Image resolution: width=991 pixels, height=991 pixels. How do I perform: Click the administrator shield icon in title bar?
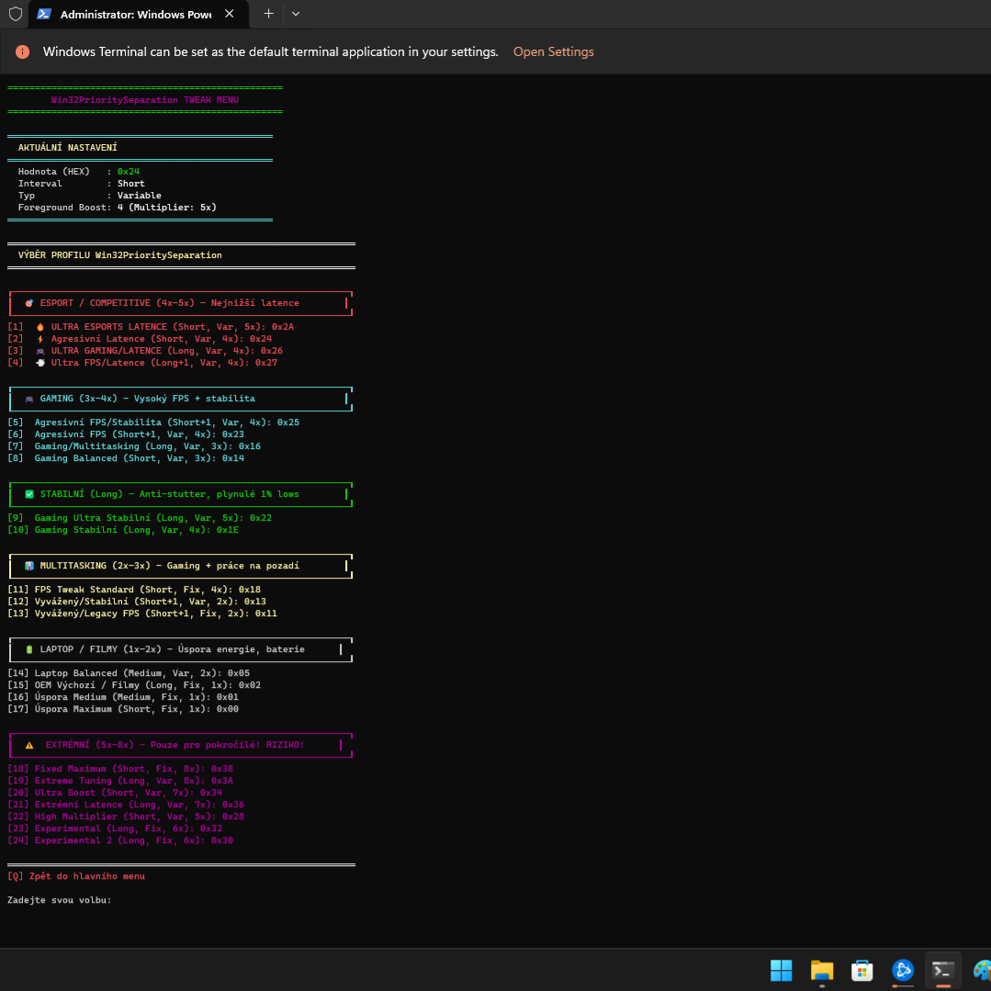click(x=16, y=15)
